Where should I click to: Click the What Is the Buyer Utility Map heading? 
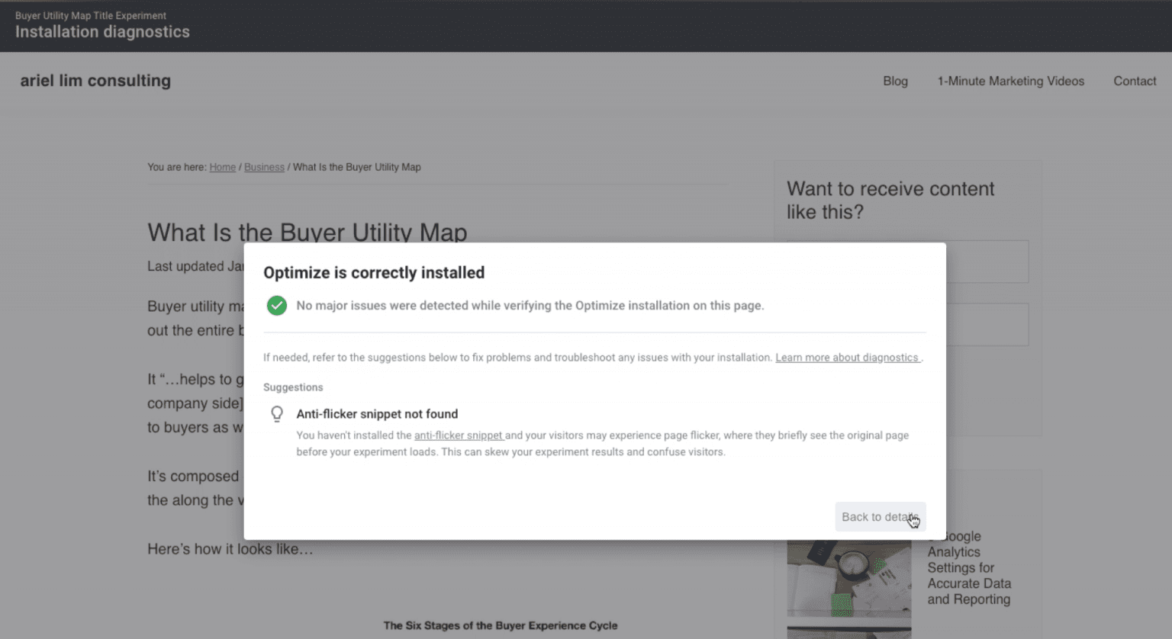point(307,233)
